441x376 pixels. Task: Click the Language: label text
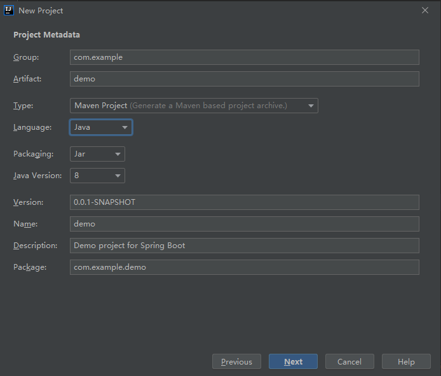tap(32, 127)
